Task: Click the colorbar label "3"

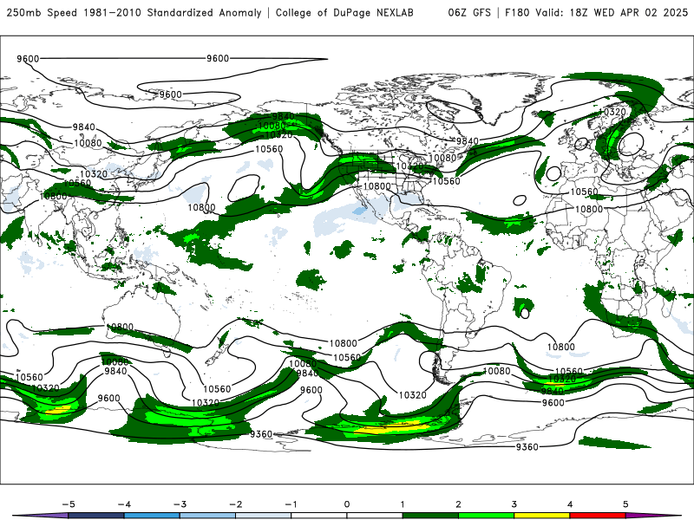Action: click(x=514, y=504)
